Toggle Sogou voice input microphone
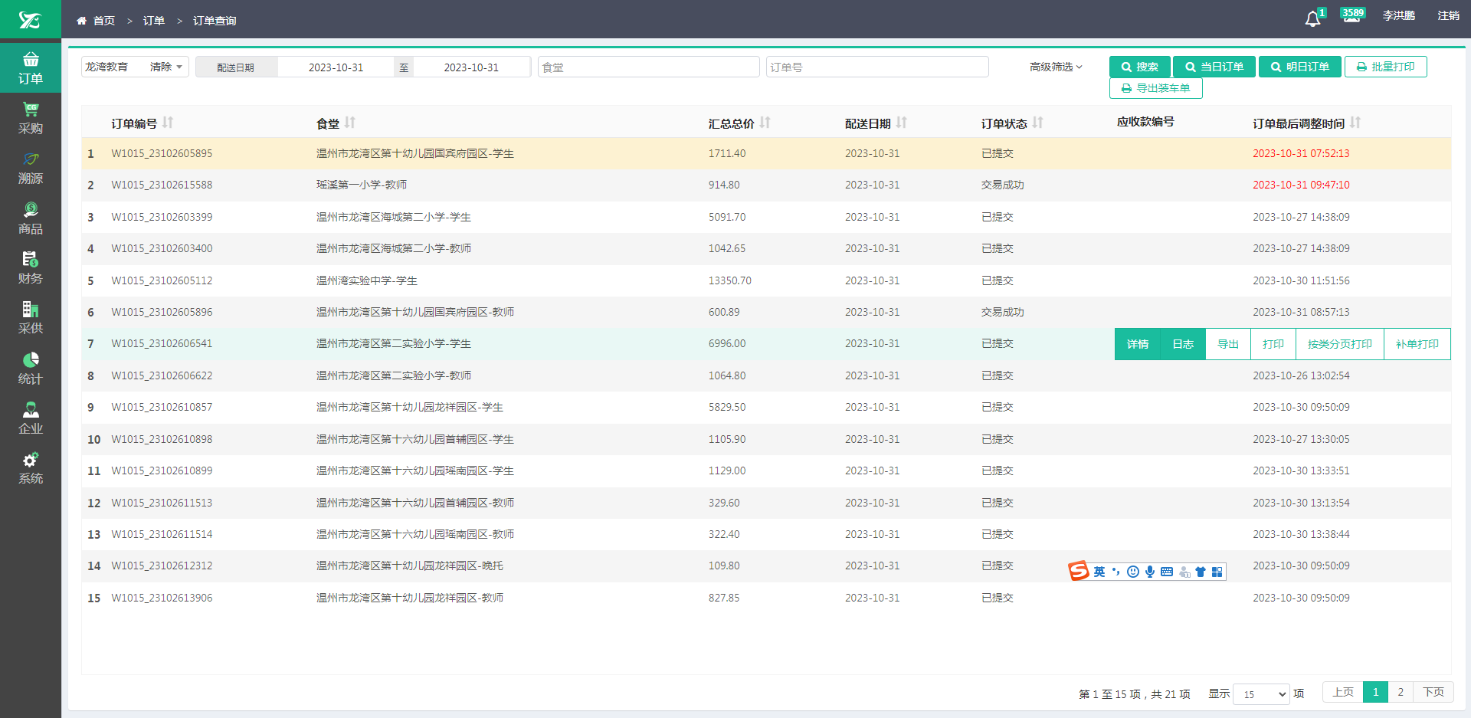This screenshot has height=718, width=1471. coord(1150,572)
